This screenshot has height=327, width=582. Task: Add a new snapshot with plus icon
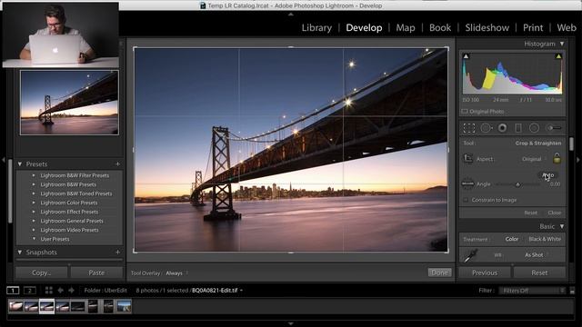click(x=117, y=253)
